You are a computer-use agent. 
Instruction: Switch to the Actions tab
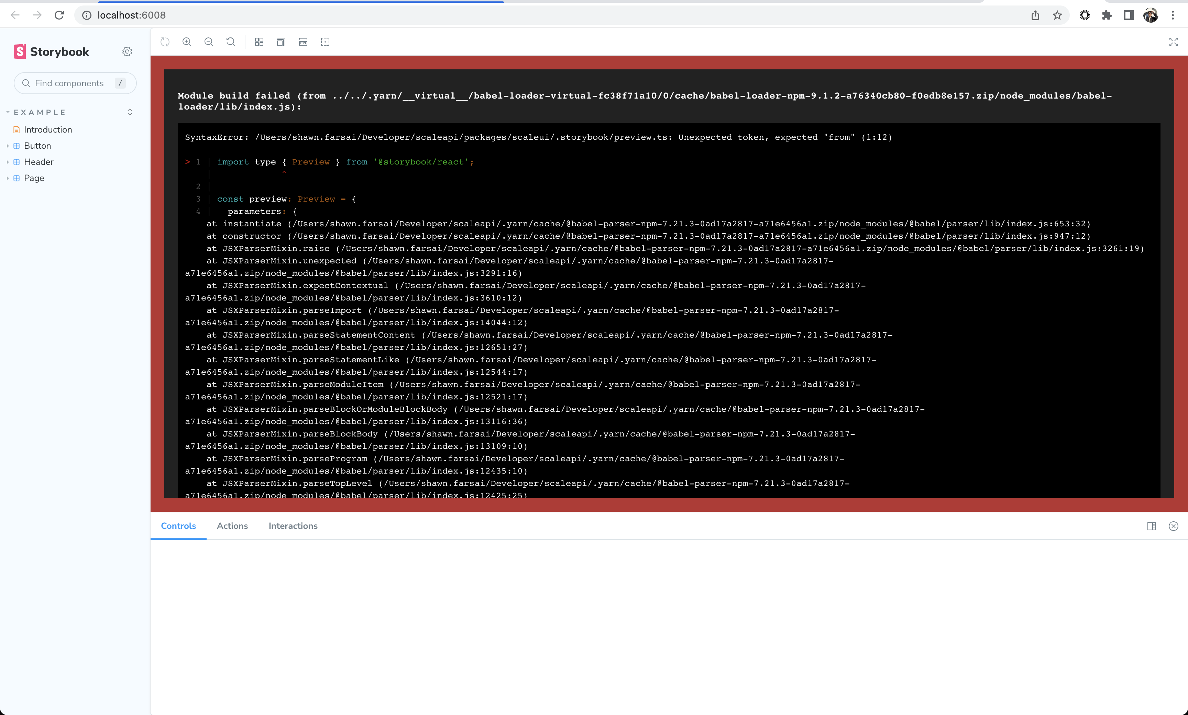[x=232, y=526]
